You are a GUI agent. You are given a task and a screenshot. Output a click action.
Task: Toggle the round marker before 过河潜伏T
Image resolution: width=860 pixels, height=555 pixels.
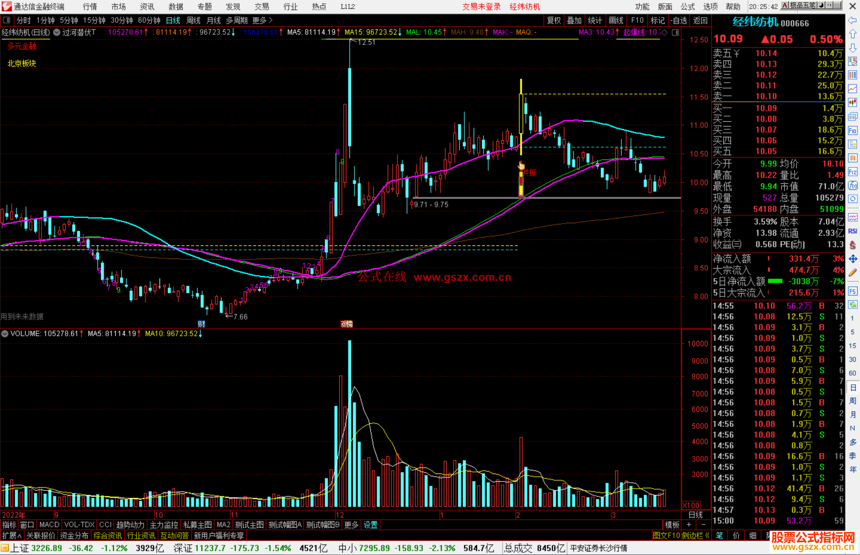pyautogui.click(x=57, y=32)
